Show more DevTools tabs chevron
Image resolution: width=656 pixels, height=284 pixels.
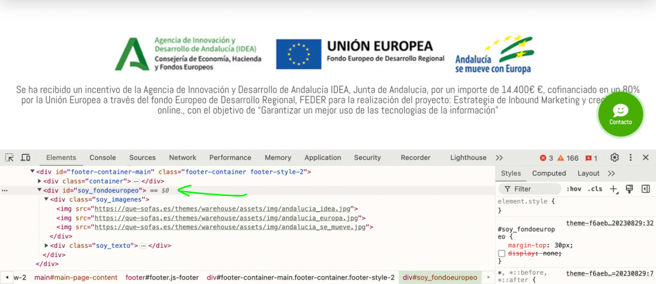tap(499, 157)
